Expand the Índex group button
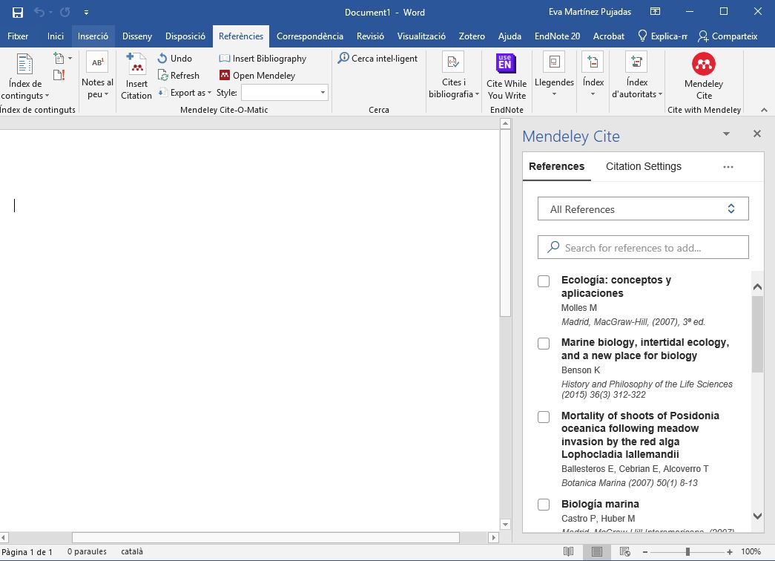 pos(593,75)
